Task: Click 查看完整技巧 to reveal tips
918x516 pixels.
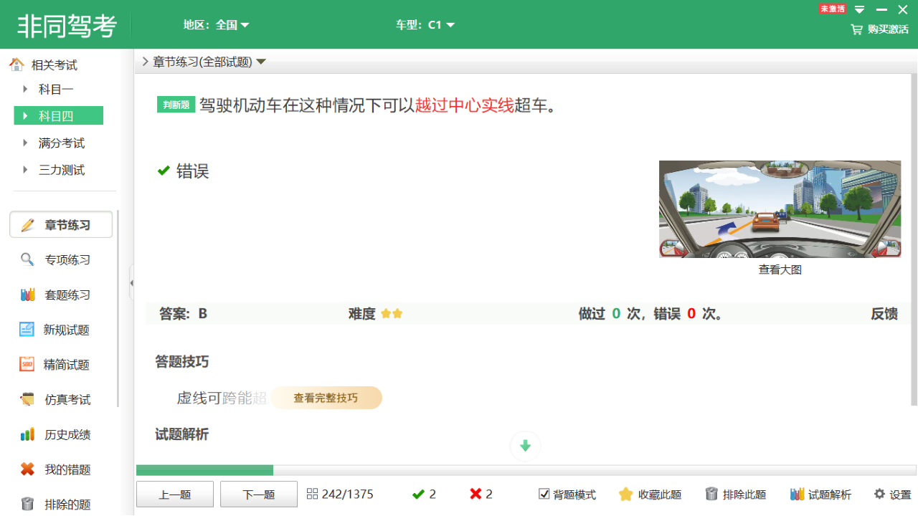Action: (326, 398)
